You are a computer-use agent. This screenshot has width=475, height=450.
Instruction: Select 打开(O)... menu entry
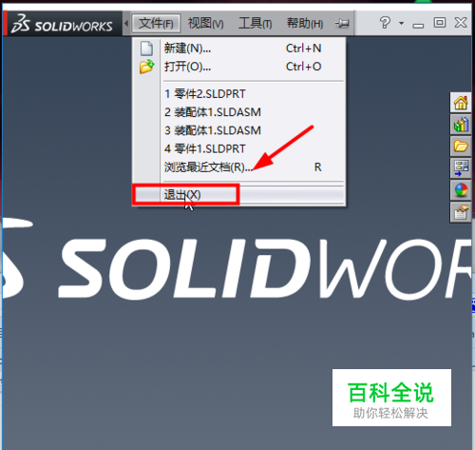[x=238, y=67]
